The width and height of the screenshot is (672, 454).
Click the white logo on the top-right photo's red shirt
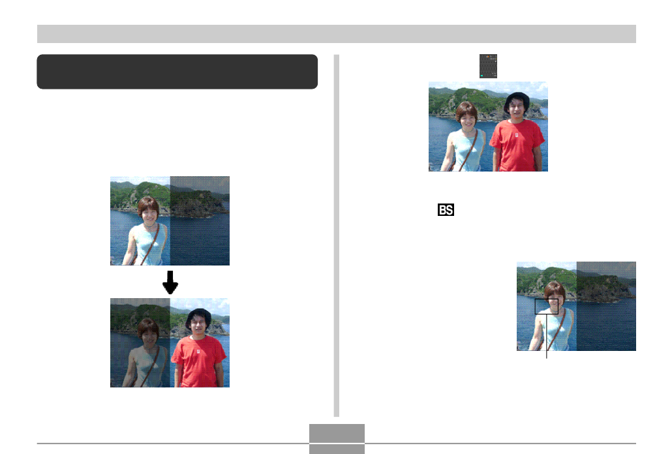[517, 135]
